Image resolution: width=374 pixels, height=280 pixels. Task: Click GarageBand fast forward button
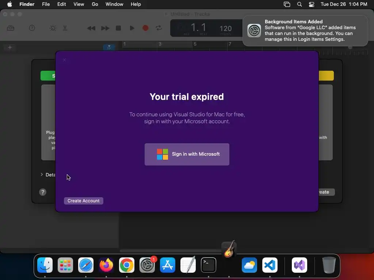[x=105, y=28]
